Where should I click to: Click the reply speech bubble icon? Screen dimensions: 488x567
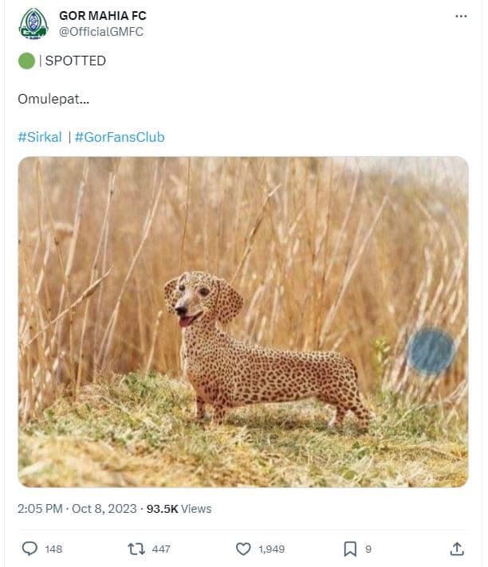[x=30, y=549]
